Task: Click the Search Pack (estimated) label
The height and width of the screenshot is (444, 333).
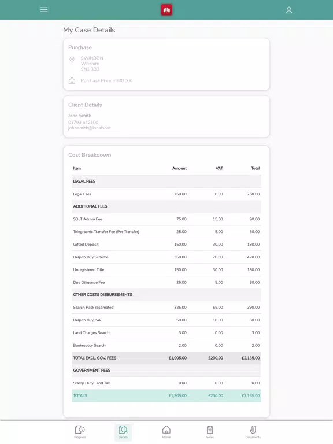Action: tap(94, 307)
